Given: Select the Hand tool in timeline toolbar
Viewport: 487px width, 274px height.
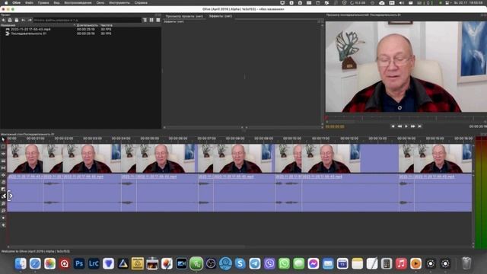Looking at the screenshot, I should [3, 183].
